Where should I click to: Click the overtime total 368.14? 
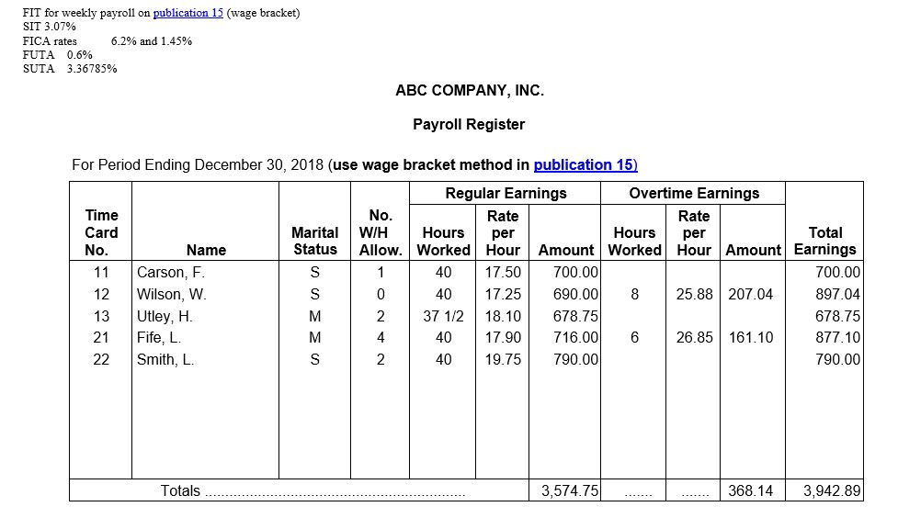750,490
